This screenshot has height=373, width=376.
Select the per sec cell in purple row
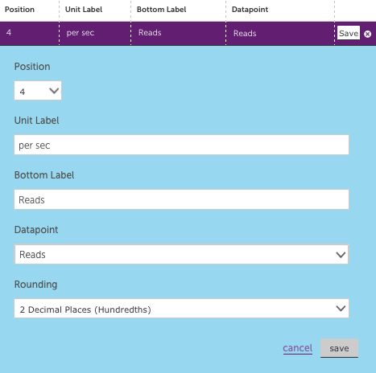point(81,33)
